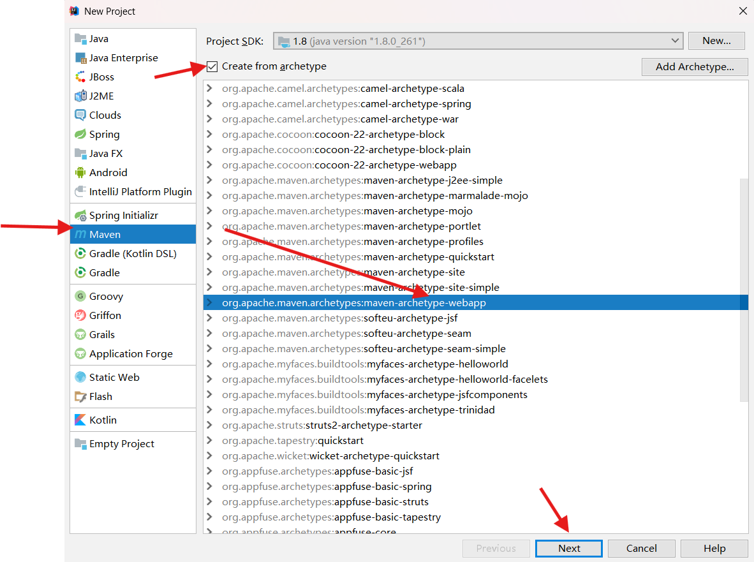
Task: Select Java Enterprise label in sidebar
Action: click(x=124, y=57)
